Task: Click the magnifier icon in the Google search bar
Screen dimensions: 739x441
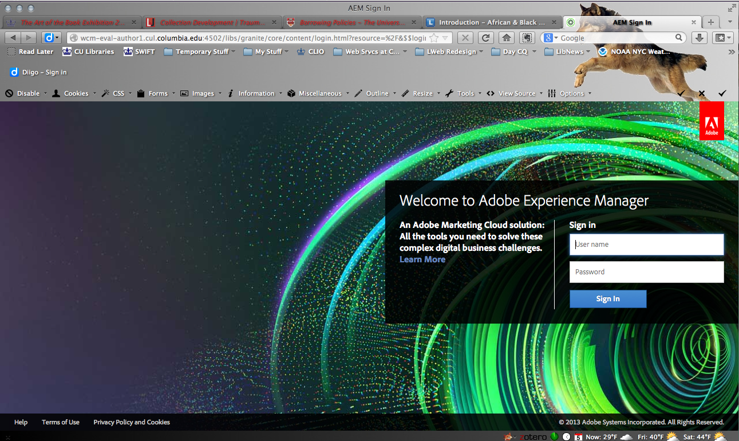Action: (679, 38)
